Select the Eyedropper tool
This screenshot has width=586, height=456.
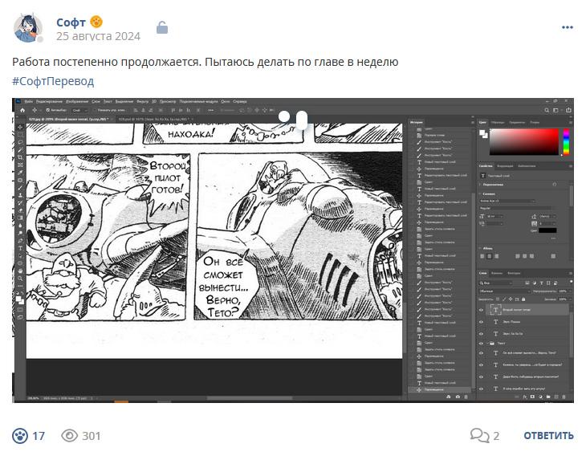point(20,173)
